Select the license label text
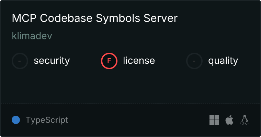 click(x=139, y=61)
